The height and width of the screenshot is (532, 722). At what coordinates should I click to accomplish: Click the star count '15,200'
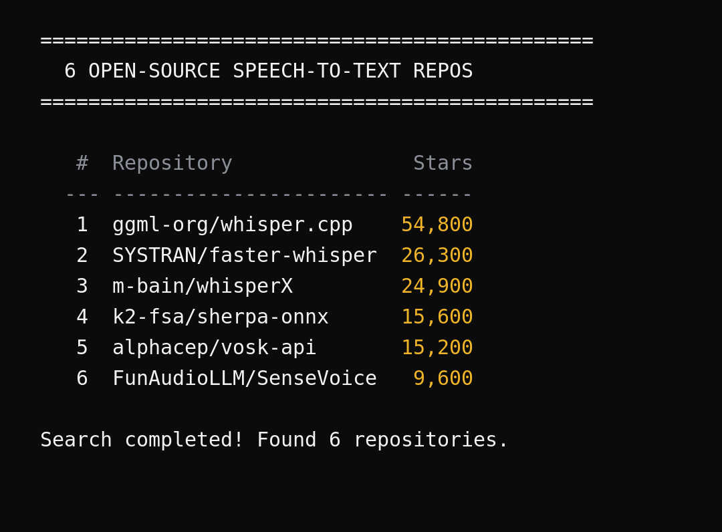click(437, 348)
